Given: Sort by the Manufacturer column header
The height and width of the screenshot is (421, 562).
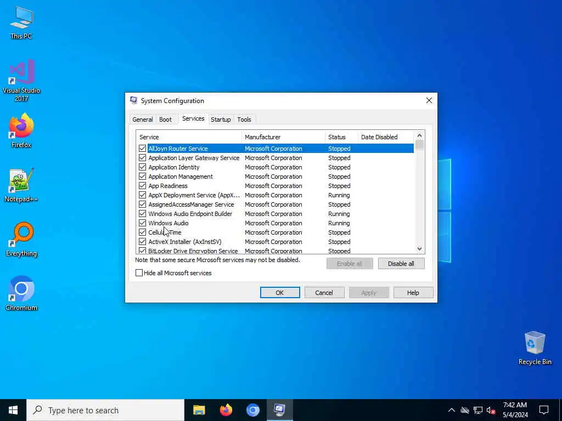Looking at the screenshot, I should (x=283, y=137).
